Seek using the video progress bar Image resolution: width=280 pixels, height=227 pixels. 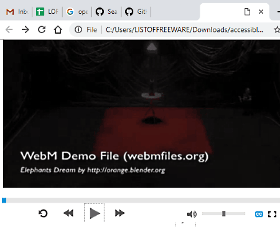pyautogui.click(x=141, y=200)
